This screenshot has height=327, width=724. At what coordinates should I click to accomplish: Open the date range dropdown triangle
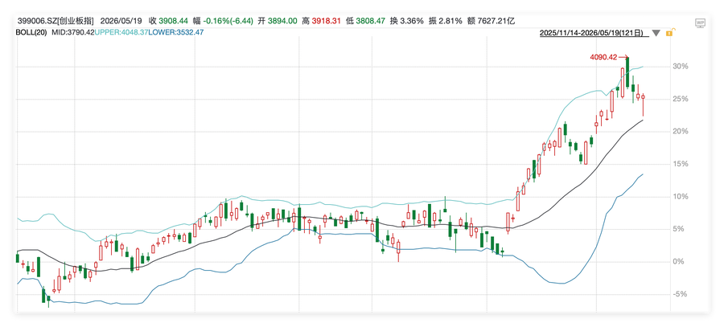(656, 33)
